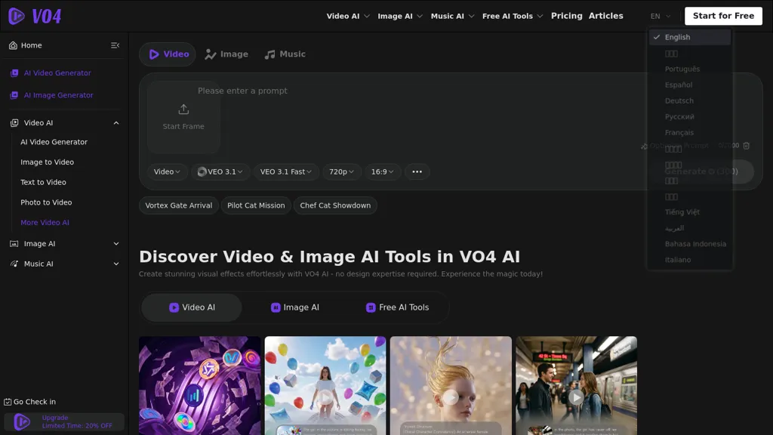Select Bahasa Indonesia in the language list
The height and width of the screenshot is (435, 773).
[690, 244]
